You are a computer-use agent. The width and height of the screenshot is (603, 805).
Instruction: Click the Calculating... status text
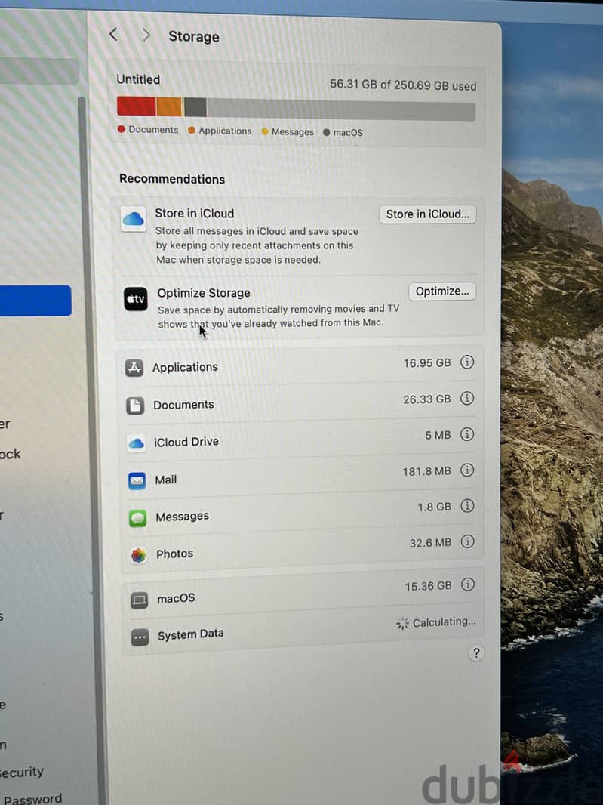444,621
